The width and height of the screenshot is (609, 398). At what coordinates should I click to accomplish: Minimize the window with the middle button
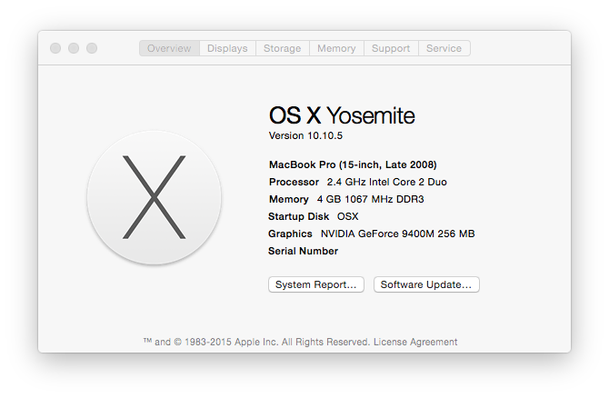point(74,48)
